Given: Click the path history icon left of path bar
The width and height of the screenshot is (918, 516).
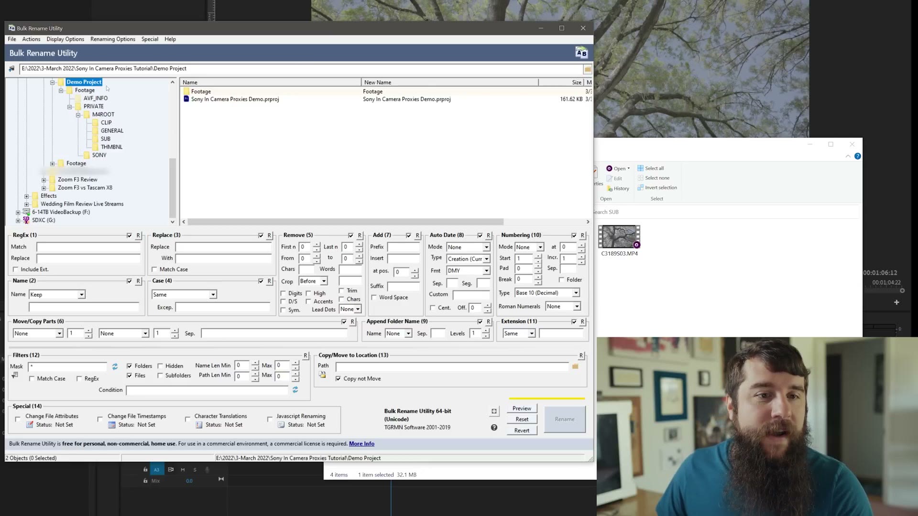Looking at the screenshot, I should [11, 69].
